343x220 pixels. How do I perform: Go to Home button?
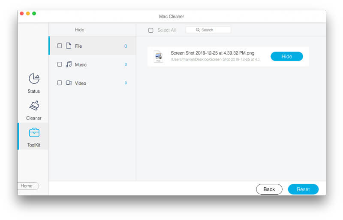[x=27, y=186]
